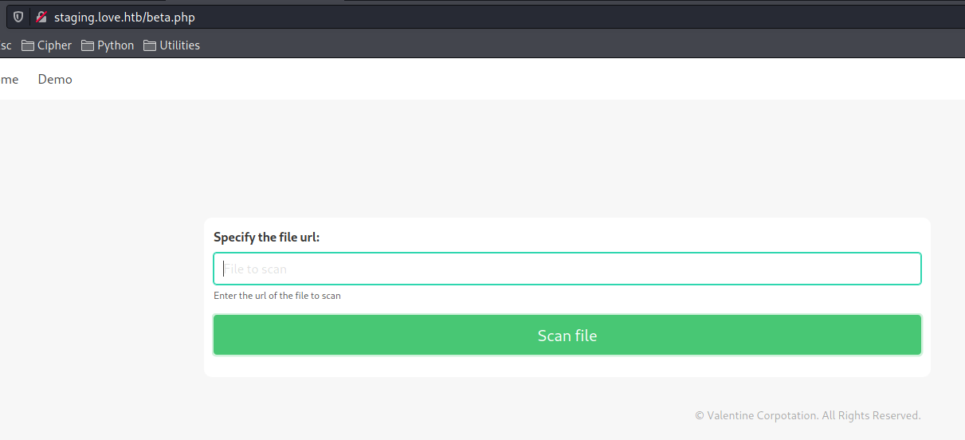Open the partially visible leftmost bookmark folder

tap(6, 45)
